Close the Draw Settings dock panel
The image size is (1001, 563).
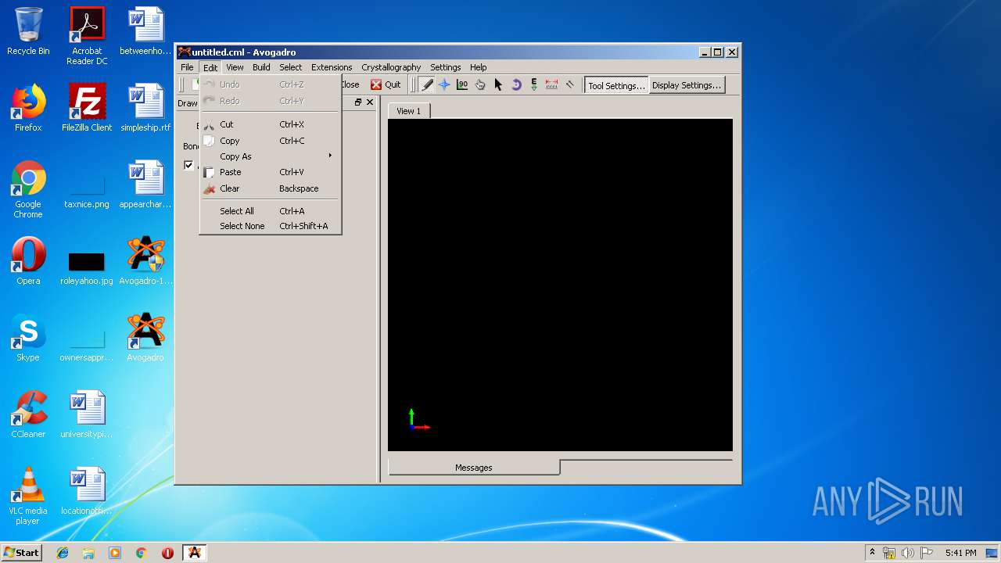(x=370, y=102)
